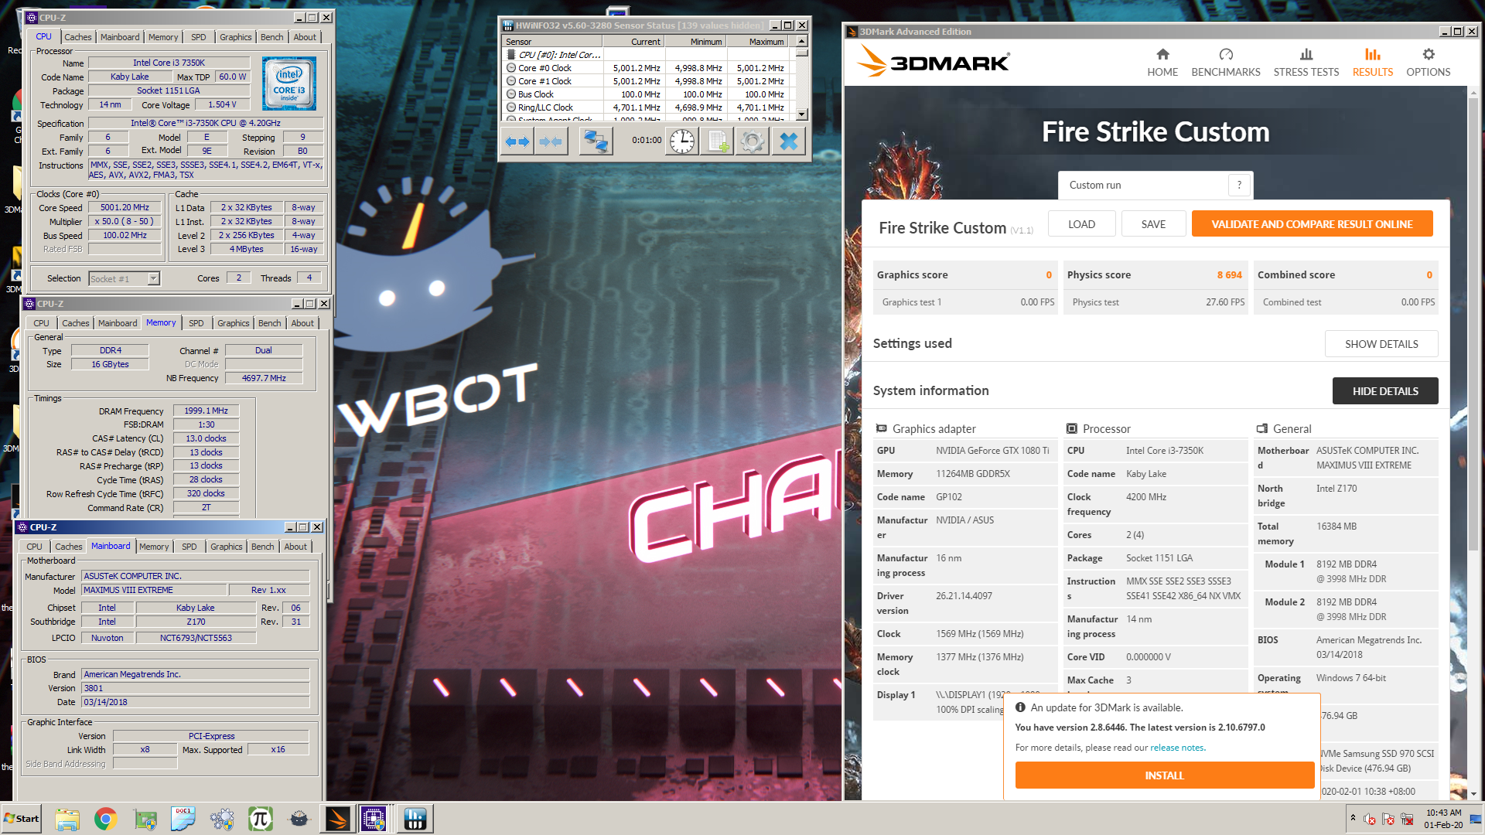
Task: Open Caches tab in top CPU-Z window
Action: [x=77, y=37]
